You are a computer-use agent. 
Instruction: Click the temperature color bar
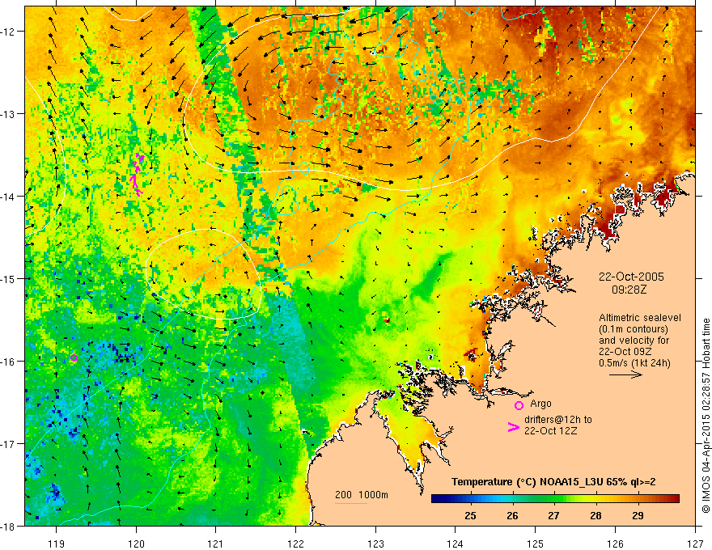[x=555, y=499]
